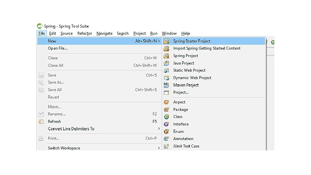This screenshot has height=175, width=311.
Task: Select Spring Project entry
Action: [x=214, y=56]
